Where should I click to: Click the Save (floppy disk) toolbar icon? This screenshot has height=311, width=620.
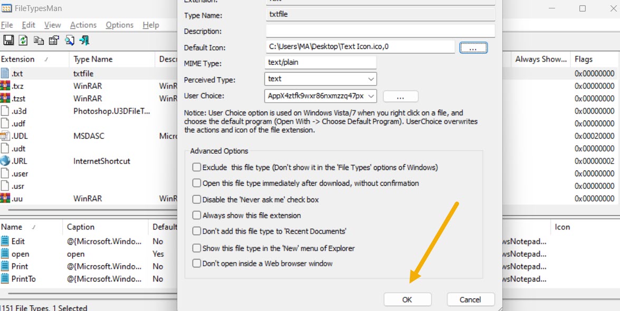pos(8,41)
